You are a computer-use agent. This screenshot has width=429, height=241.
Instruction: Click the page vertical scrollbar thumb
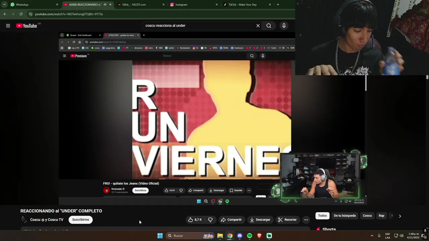427,77
